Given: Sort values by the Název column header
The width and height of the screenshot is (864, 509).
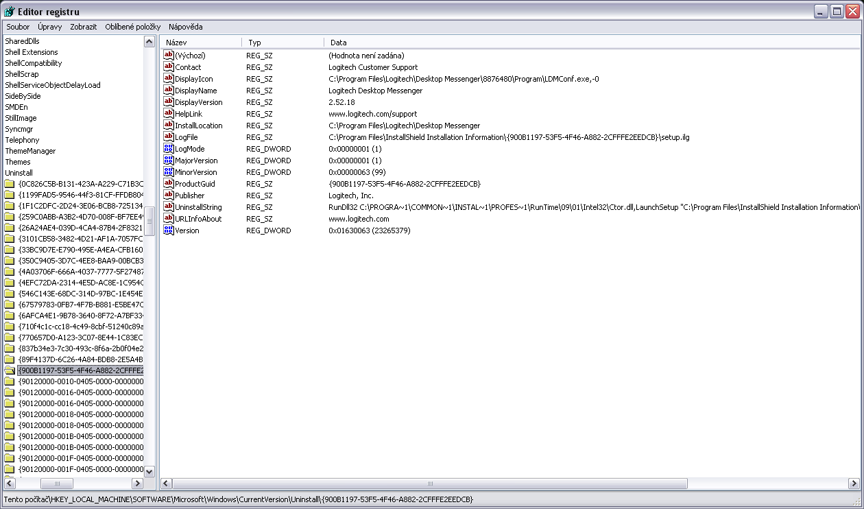Looking at the screenshot, I should (x=201, y=43).
